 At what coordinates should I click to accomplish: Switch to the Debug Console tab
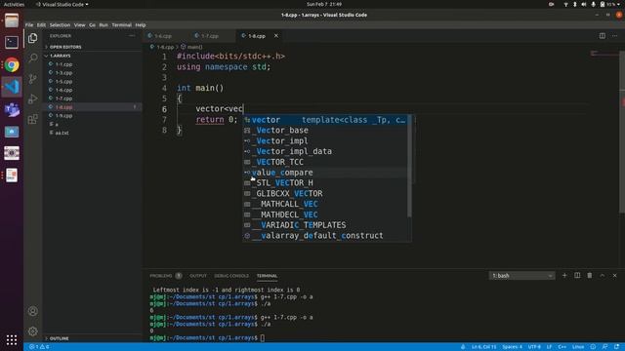pyautogui.click(x=231, y=276)
